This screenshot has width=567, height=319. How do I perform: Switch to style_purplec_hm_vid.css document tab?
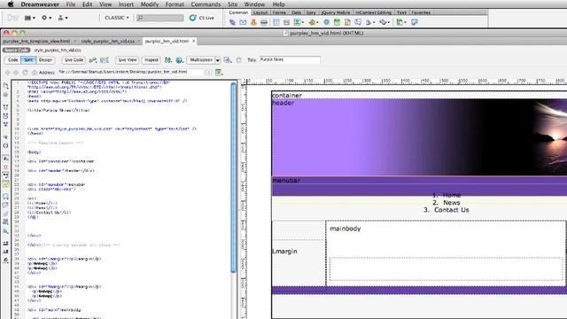108,42
